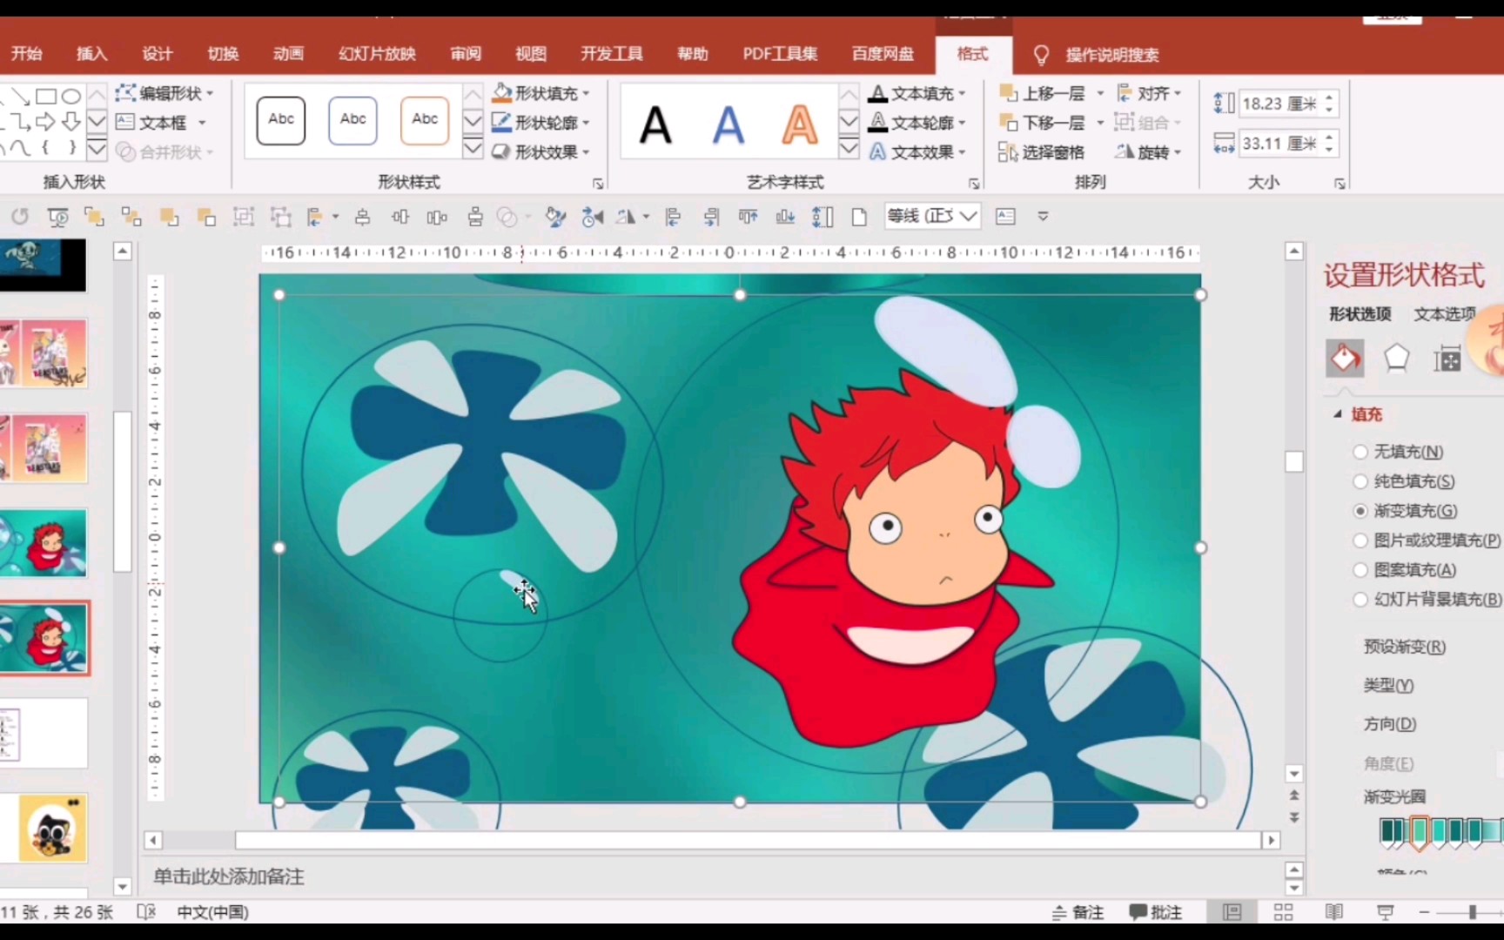Open the 文本效果 text effects dropdown
This screenshot has height=940, width=1504.
918,151
